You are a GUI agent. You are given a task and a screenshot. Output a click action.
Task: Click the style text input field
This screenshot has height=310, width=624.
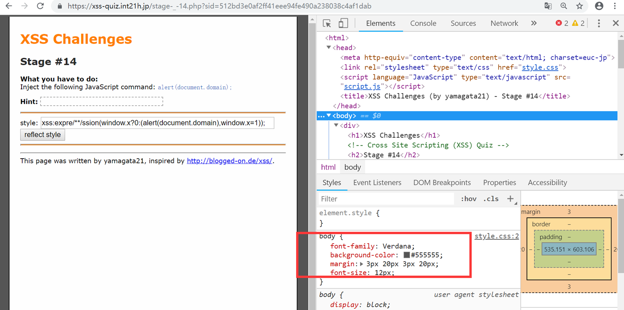(x=157, y=123)
